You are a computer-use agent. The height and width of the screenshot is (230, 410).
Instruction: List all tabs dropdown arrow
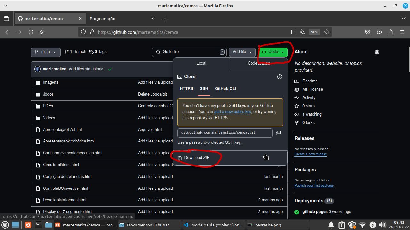pos(404,19)
